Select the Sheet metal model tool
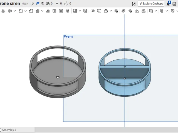 172,11
